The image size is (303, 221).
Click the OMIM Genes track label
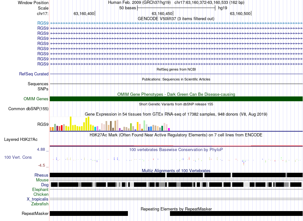[36, 99]
